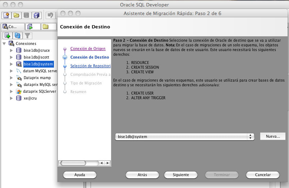
Task: Click the dataprix SQLServer Windows icon
Action: coord(19,91)
